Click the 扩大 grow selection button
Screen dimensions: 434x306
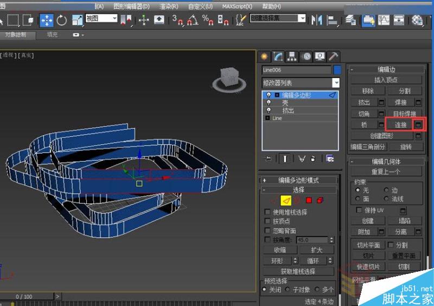coord(317,250)
